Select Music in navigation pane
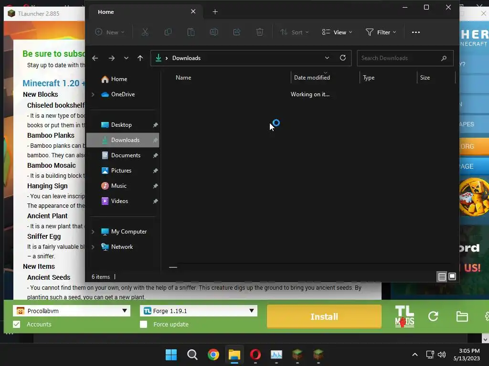The image size is (489, 366). pyautogui.click(x=123, y=186)
